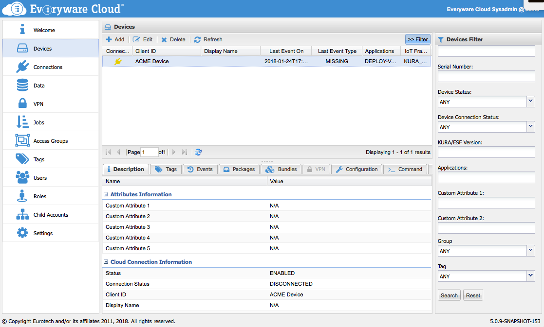Click the Applications column header
The image size is (544, 327).
pos(382,51)
